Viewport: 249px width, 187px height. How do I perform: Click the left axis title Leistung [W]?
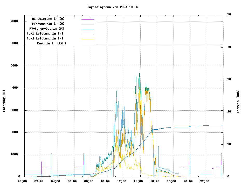coord(4,101)
